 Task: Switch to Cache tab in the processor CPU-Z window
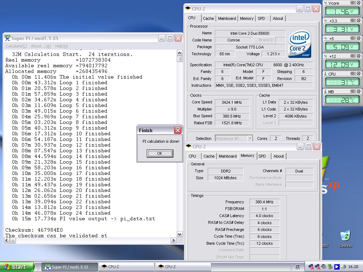click(x=208, y=18)
